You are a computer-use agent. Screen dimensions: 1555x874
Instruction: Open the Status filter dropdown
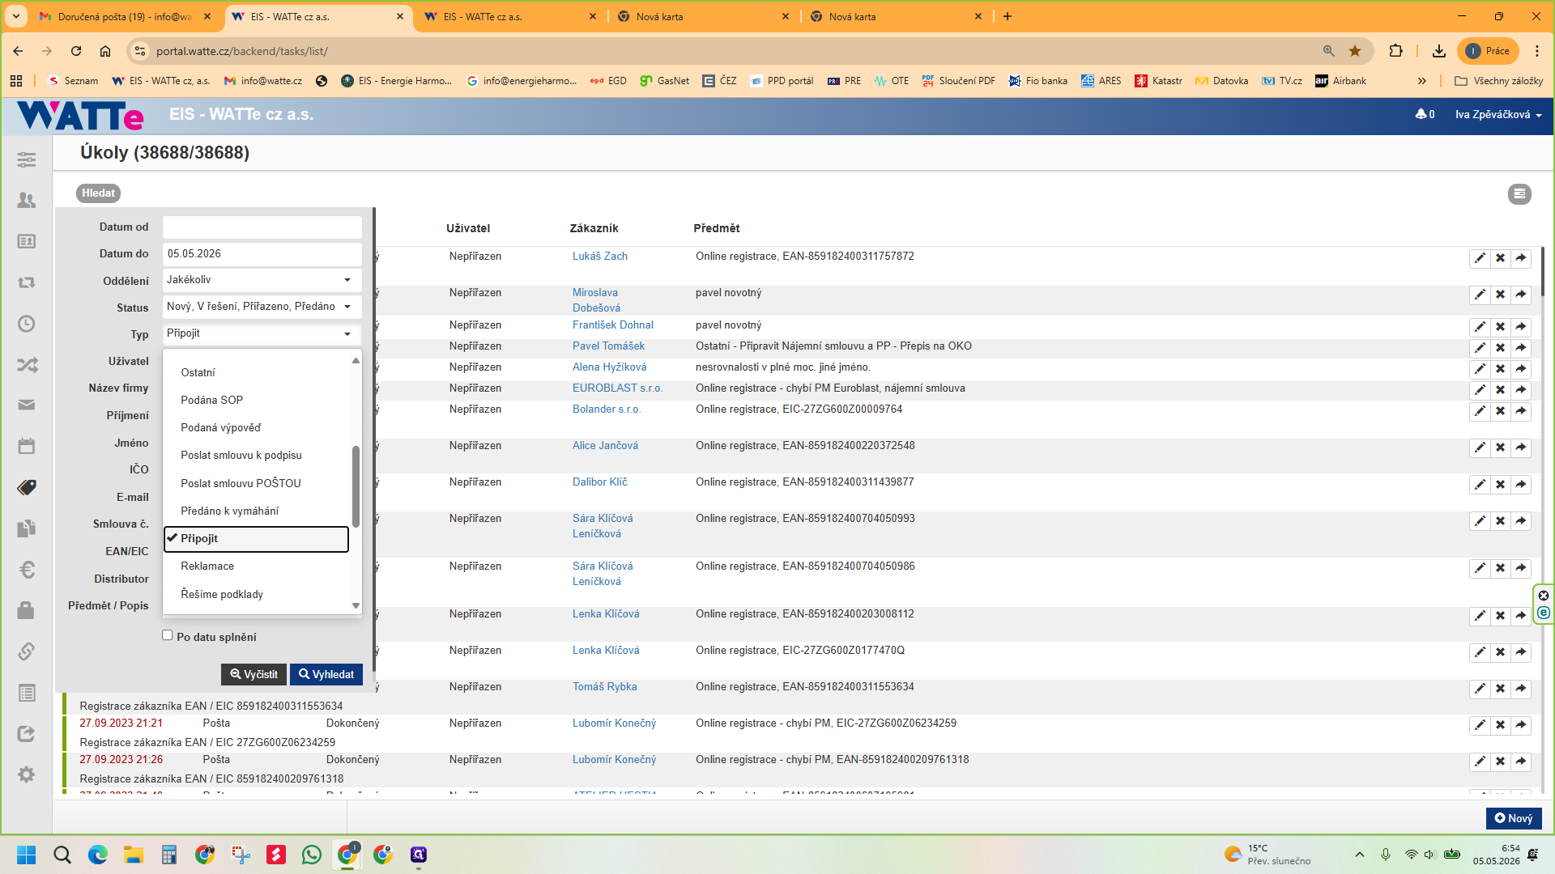click(262, 307)
